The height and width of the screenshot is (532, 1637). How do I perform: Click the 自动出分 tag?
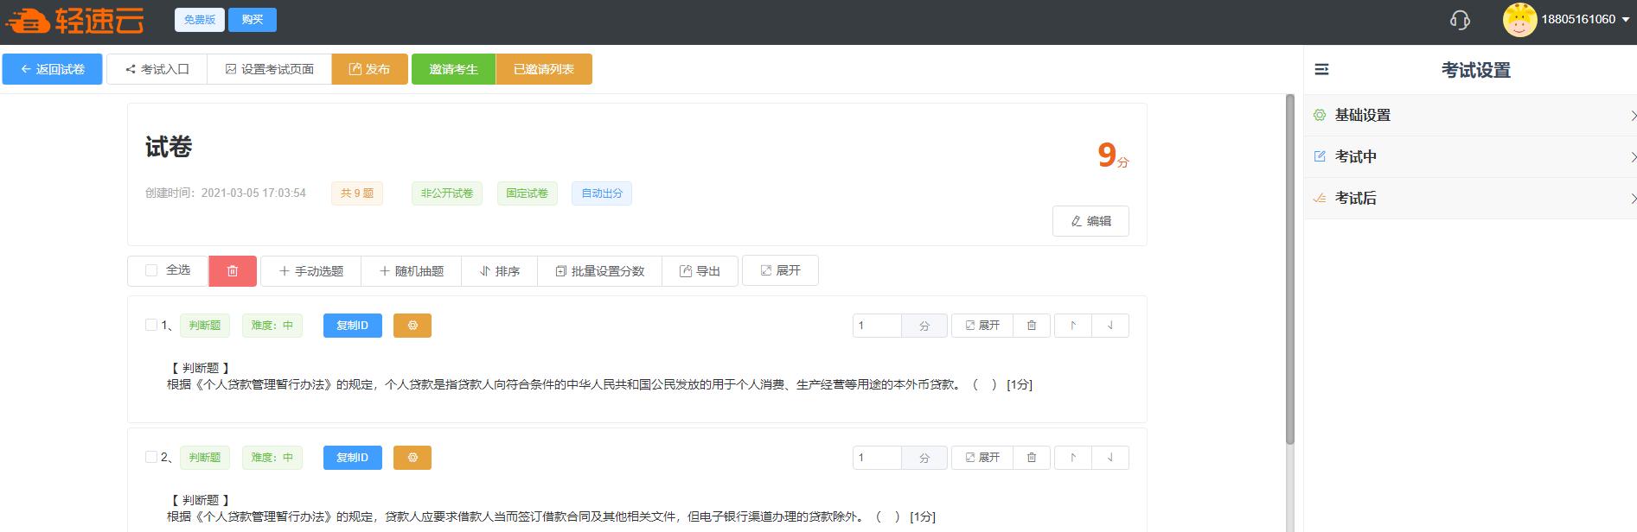pyautogui.click(x=602, y=193)
